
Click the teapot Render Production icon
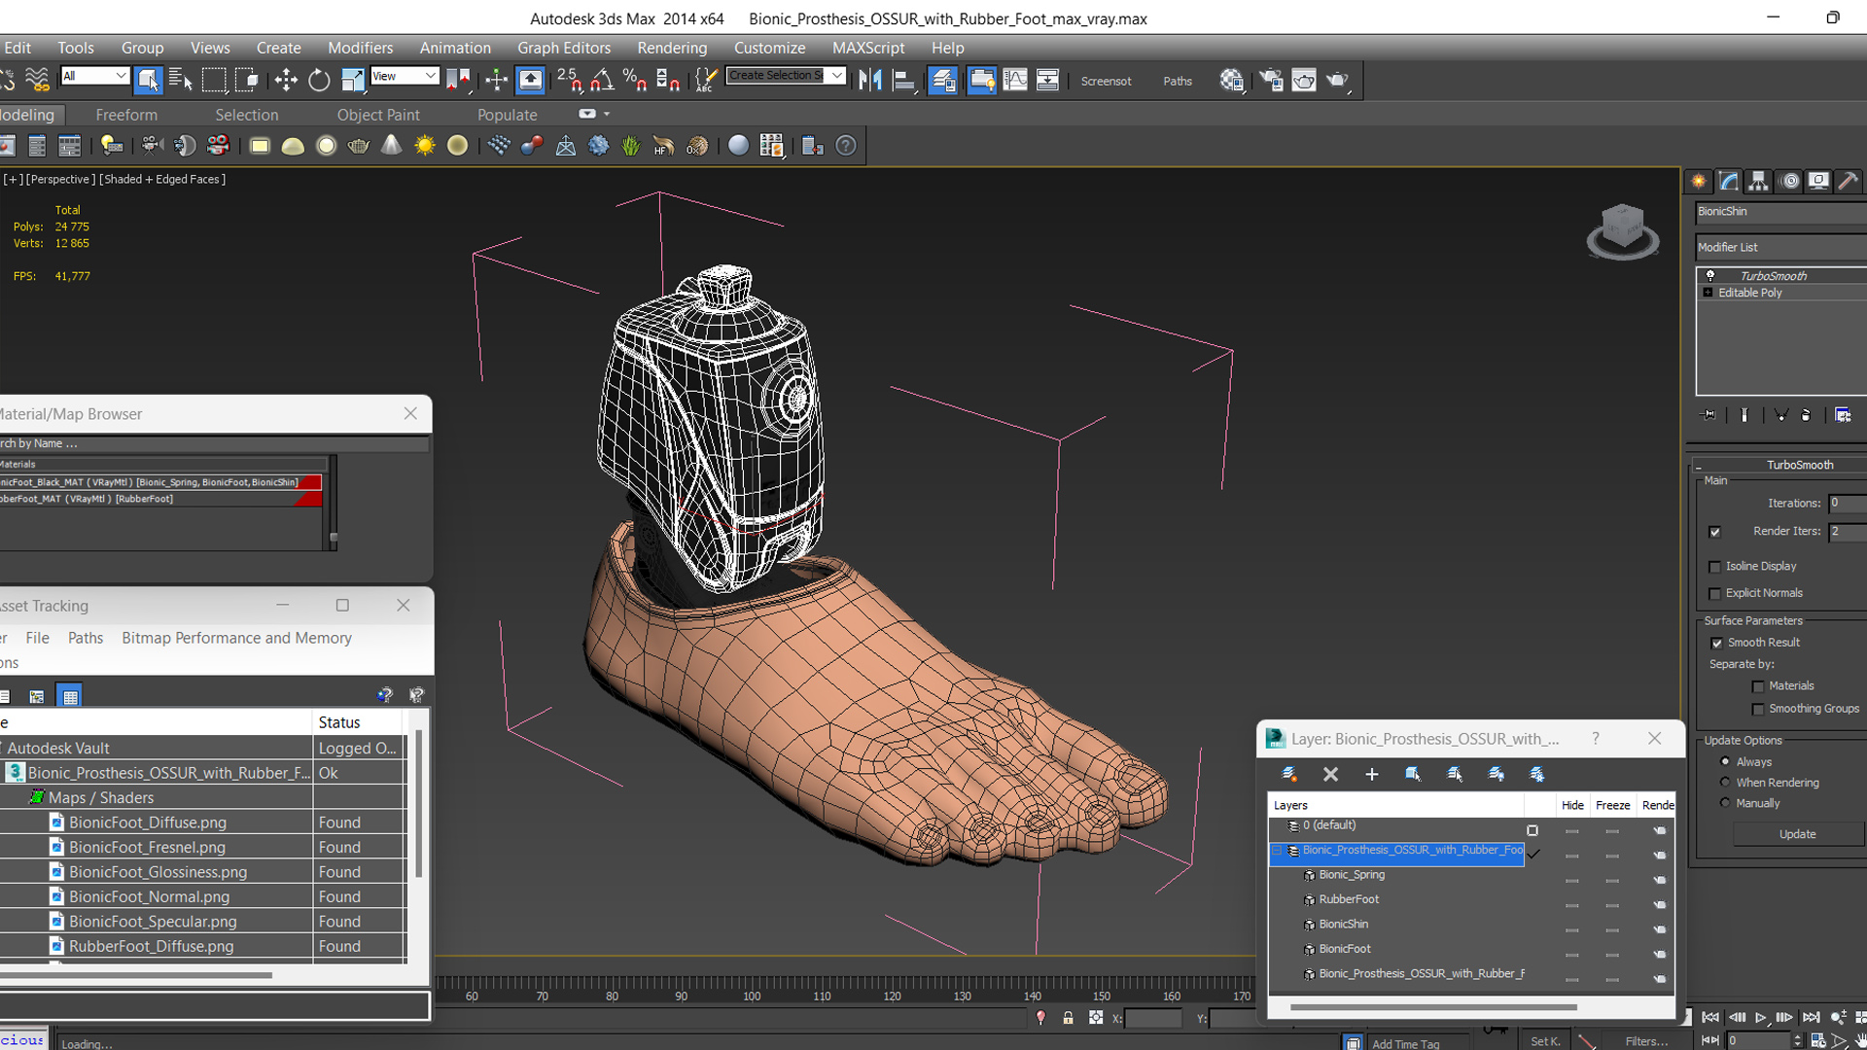click(x=1337, y=81)
